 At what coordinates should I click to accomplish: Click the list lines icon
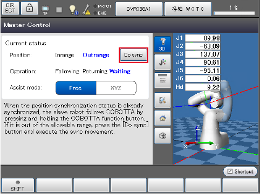tap(162, 80)
